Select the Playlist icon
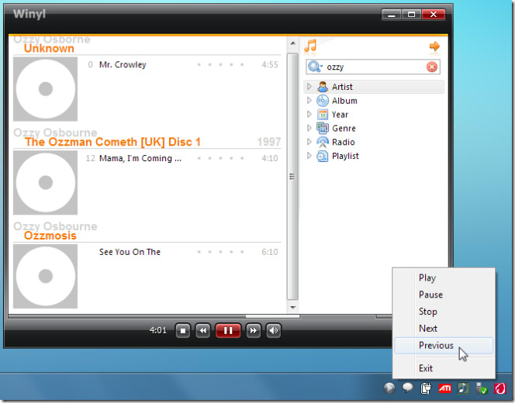Screen dimensions: 515x403 coord(323,156)
